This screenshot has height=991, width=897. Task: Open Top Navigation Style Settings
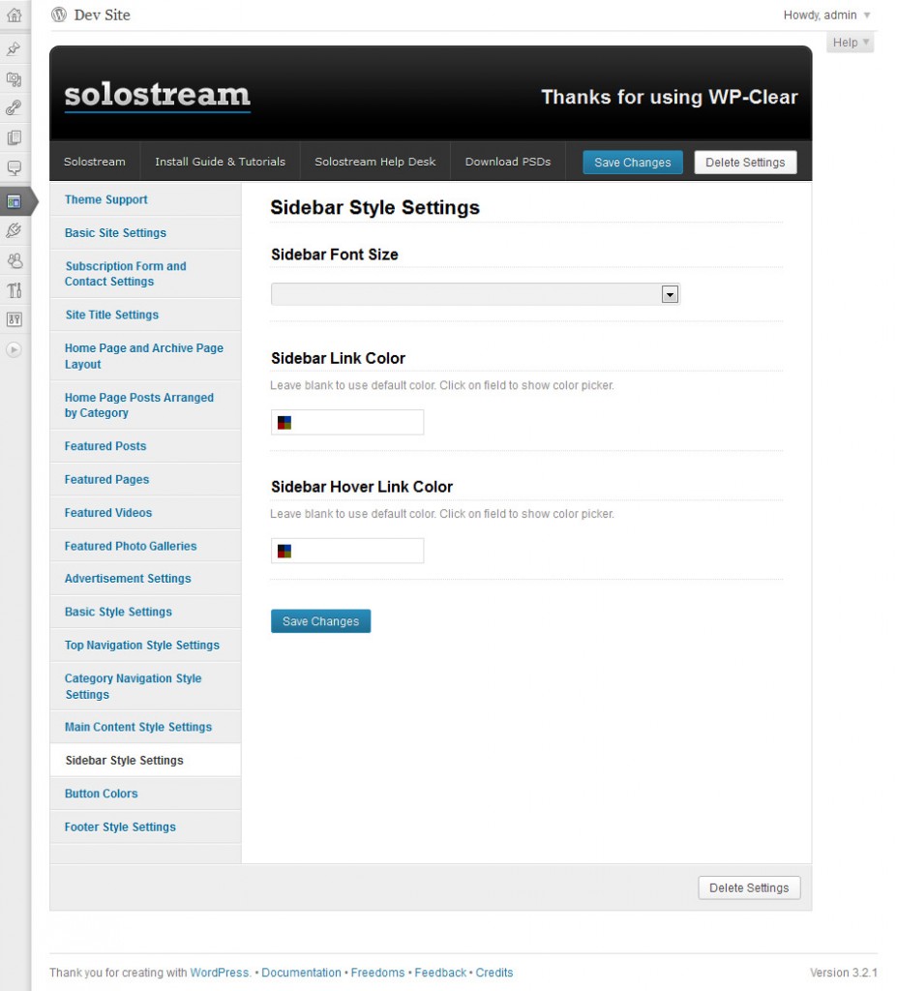pyautogui.click(x=145, y=646)
